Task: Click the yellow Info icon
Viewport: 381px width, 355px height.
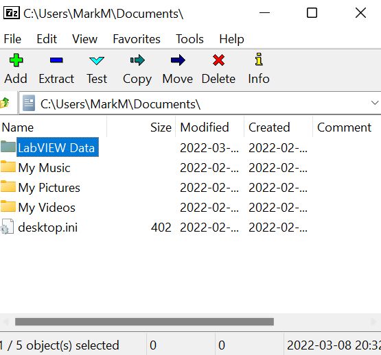Action: pos(259,59)
